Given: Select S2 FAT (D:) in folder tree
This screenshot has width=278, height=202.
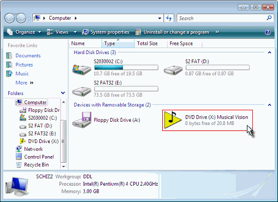Looking at the screenshot, I should point(40,126).
